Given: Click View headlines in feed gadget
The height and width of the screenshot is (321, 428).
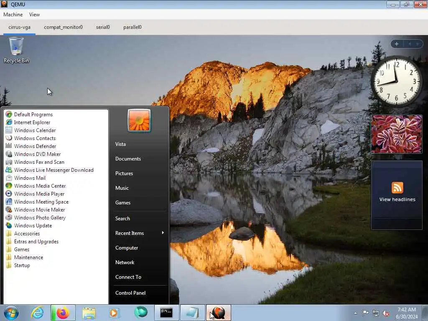Looking at the screenshot, I should coord(397,199).
